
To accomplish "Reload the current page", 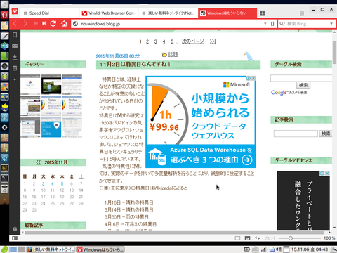I will [x=53, y=24].
